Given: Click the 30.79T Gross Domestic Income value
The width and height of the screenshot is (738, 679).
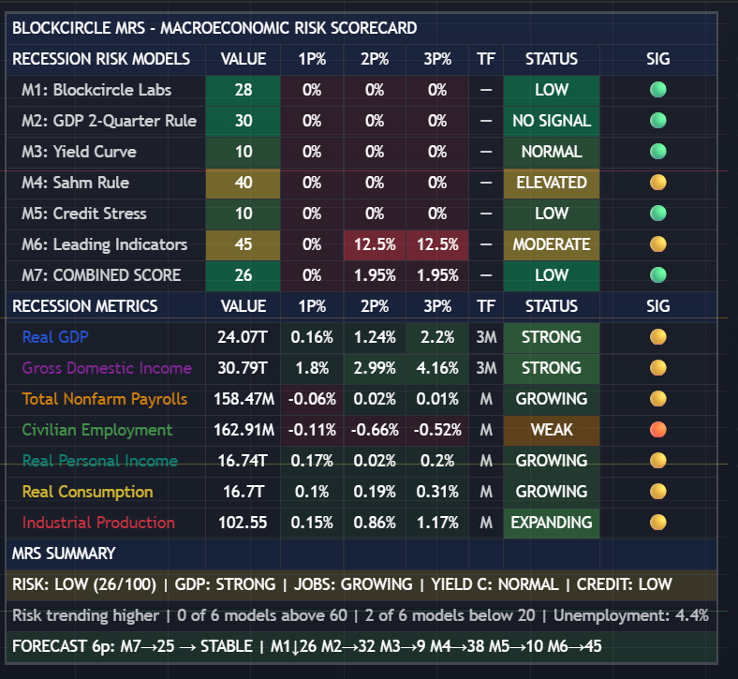Looking at the screenshot, I should point(243,367).
